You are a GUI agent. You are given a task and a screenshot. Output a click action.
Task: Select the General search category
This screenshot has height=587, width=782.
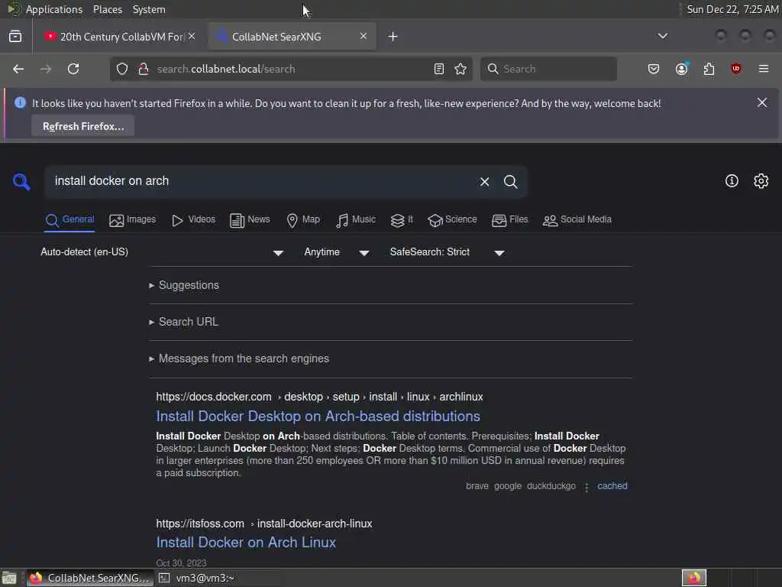coord(69,219)
